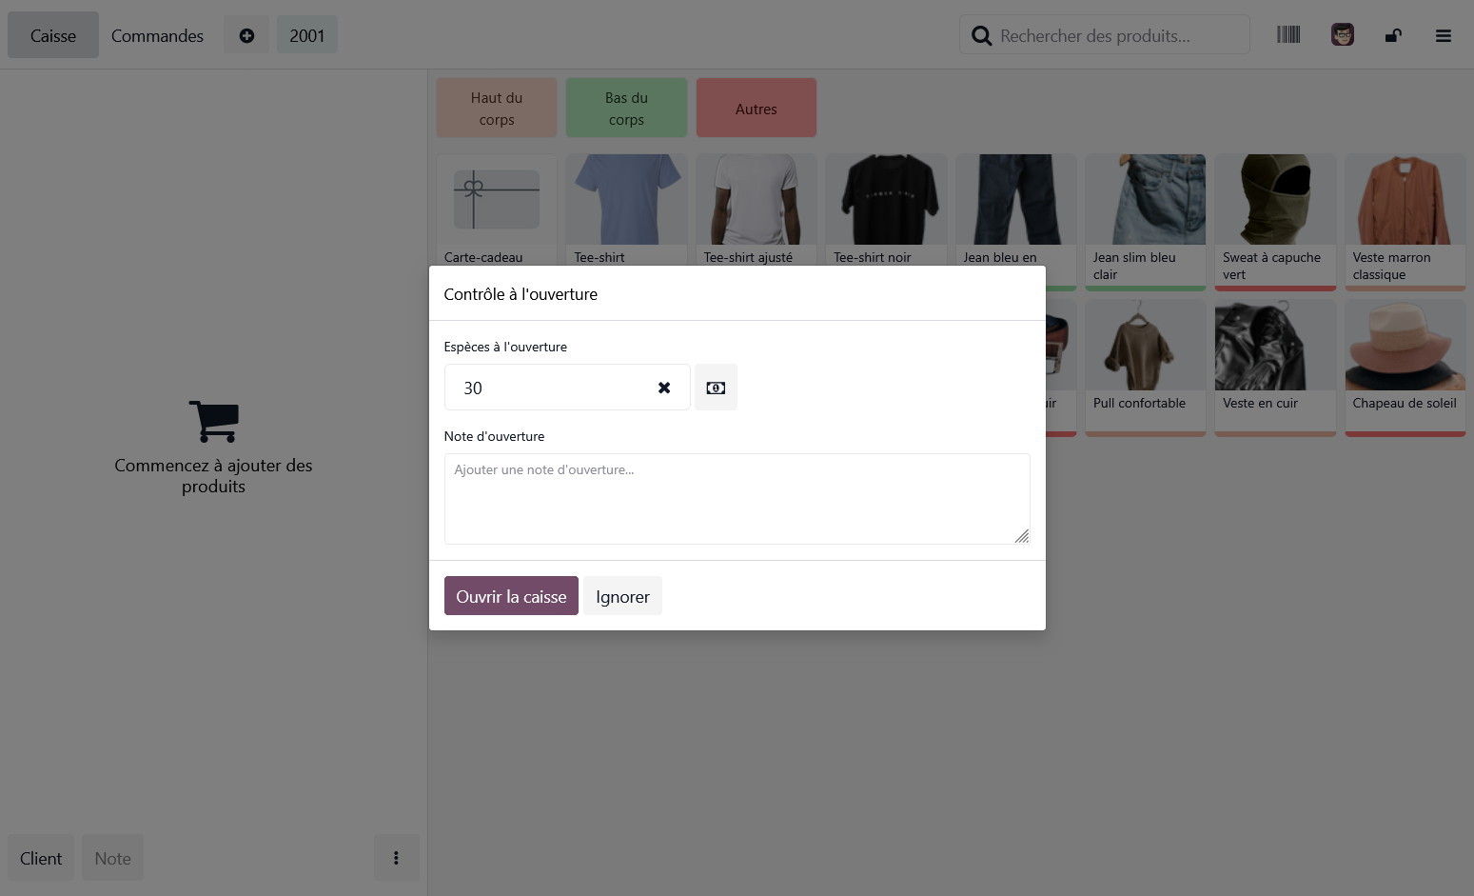This screenshot has width=1474, height=896.
Task: Click the magnifying glass search icon
Action: coord(981,34)
